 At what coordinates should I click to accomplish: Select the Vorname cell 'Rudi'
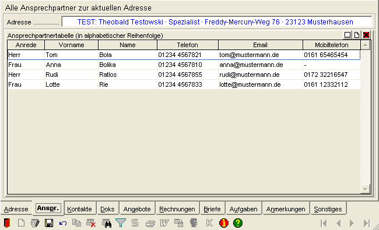(x=71, y=75)
